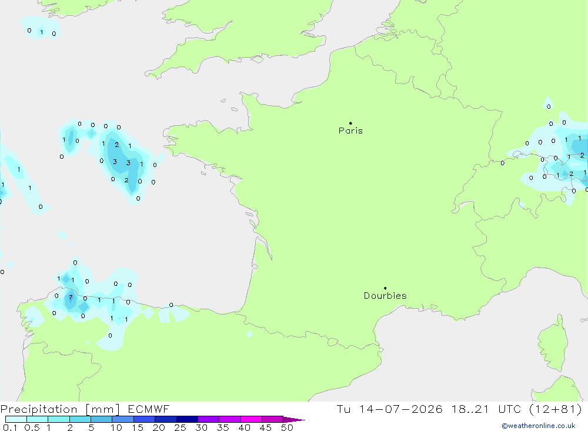The width and height of the screenshot is (588, 431).
Task: Click the legend label 0.5
Action: click(32, 427)
